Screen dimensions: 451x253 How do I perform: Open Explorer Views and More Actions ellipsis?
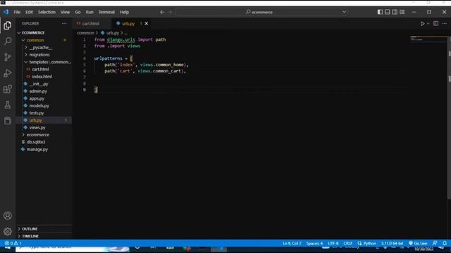(x=64, y=23)
